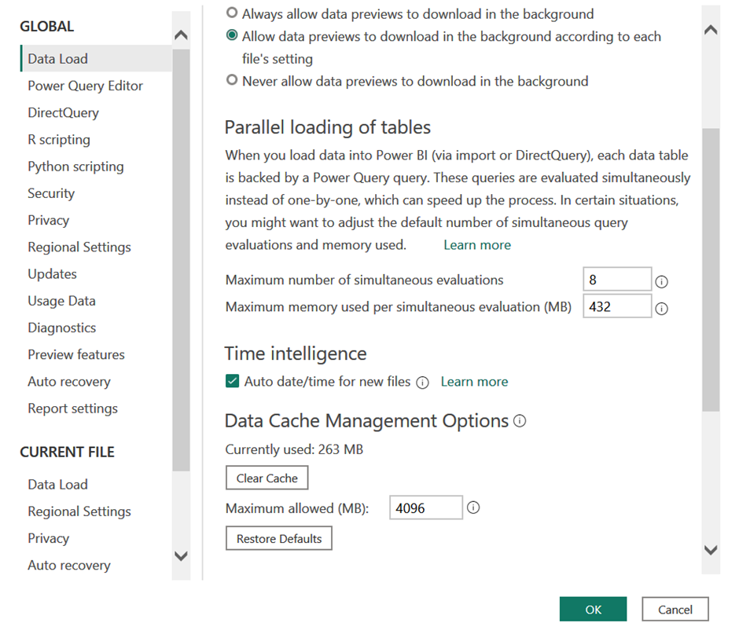Click info icon beside simultaneous evaluations field
The width and height of the screenshot is (739, 634).
(661, 282)
